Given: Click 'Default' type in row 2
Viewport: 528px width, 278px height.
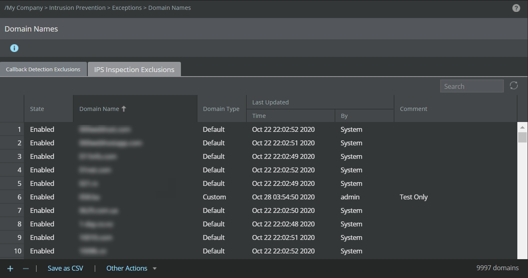Looking at the screenshot, I should point(214,143).
